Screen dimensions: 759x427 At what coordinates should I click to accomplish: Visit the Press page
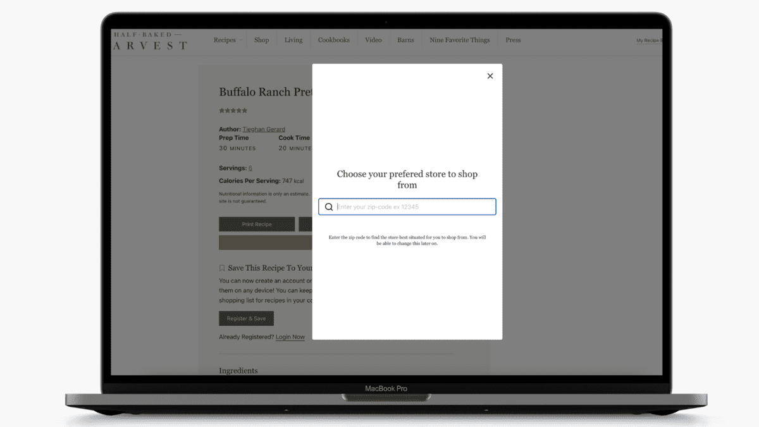click(x=513, y=40)
